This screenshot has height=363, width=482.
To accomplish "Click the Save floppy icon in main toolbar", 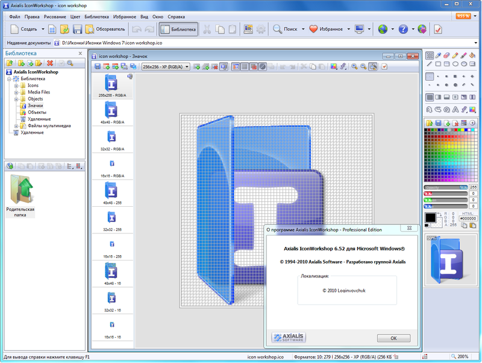I will 77,29.
